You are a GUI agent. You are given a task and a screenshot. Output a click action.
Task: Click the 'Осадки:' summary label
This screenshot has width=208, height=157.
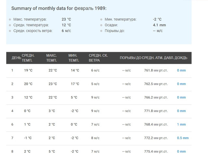(x=111, y=25)
